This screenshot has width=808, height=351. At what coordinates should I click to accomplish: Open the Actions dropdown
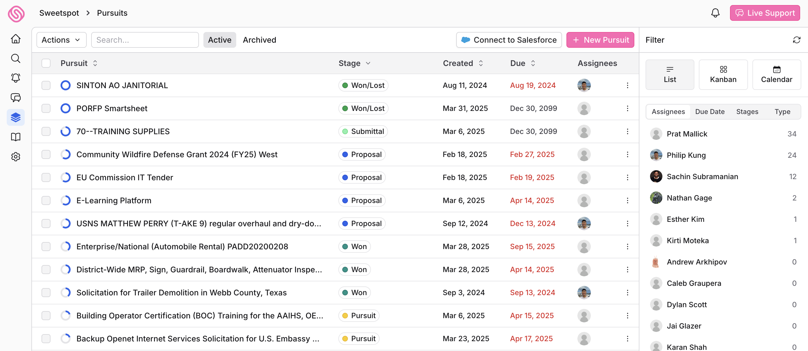(x=61, y=40)
